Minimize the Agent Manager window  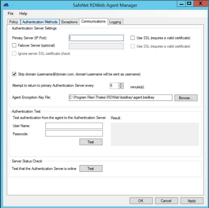coord(181,4)
